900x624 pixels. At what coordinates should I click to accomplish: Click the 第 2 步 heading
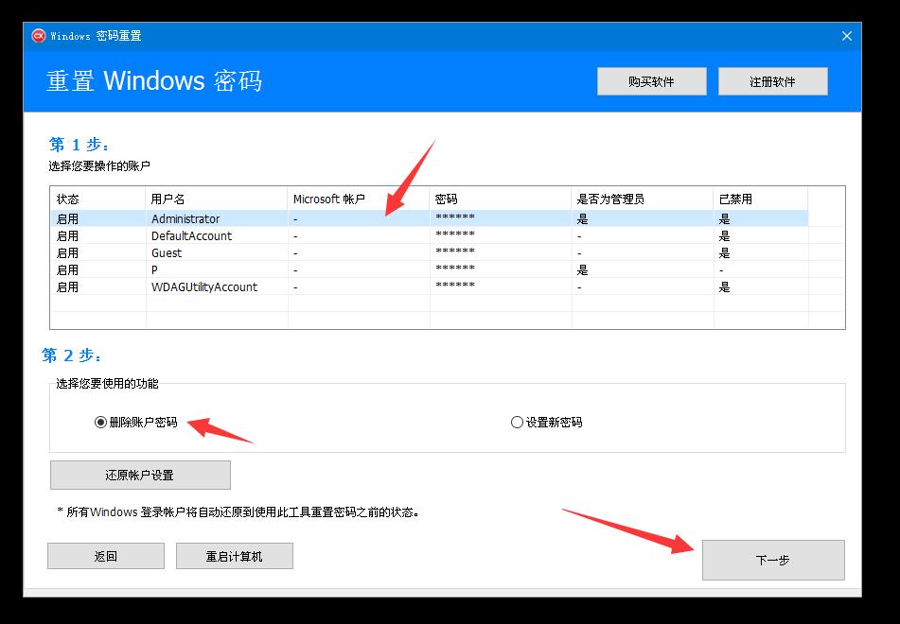(72, 355)
